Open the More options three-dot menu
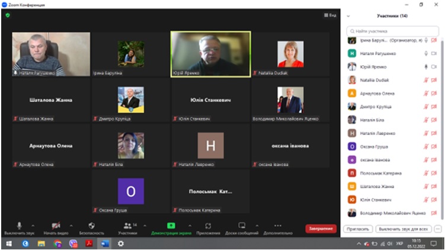This screenshot has width=445, height=250. point(278,226)
